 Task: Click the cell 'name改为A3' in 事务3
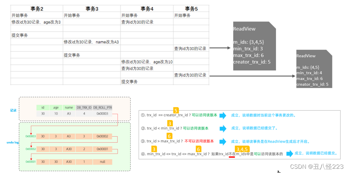pos(91,42)
